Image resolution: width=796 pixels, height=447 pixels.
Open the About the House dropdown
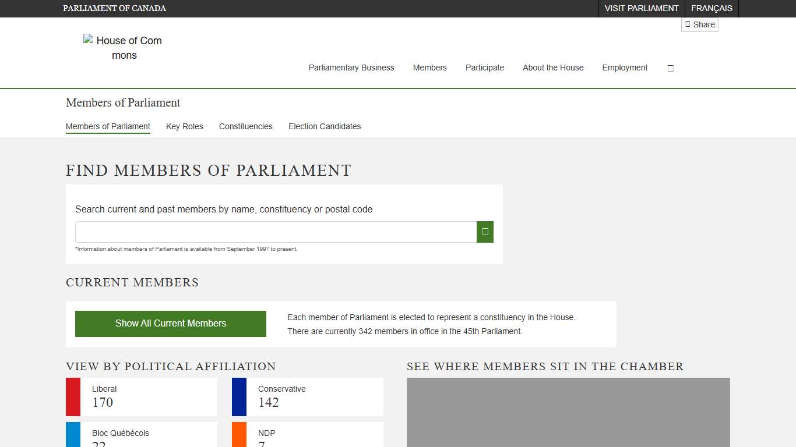(x=552, y=68)
